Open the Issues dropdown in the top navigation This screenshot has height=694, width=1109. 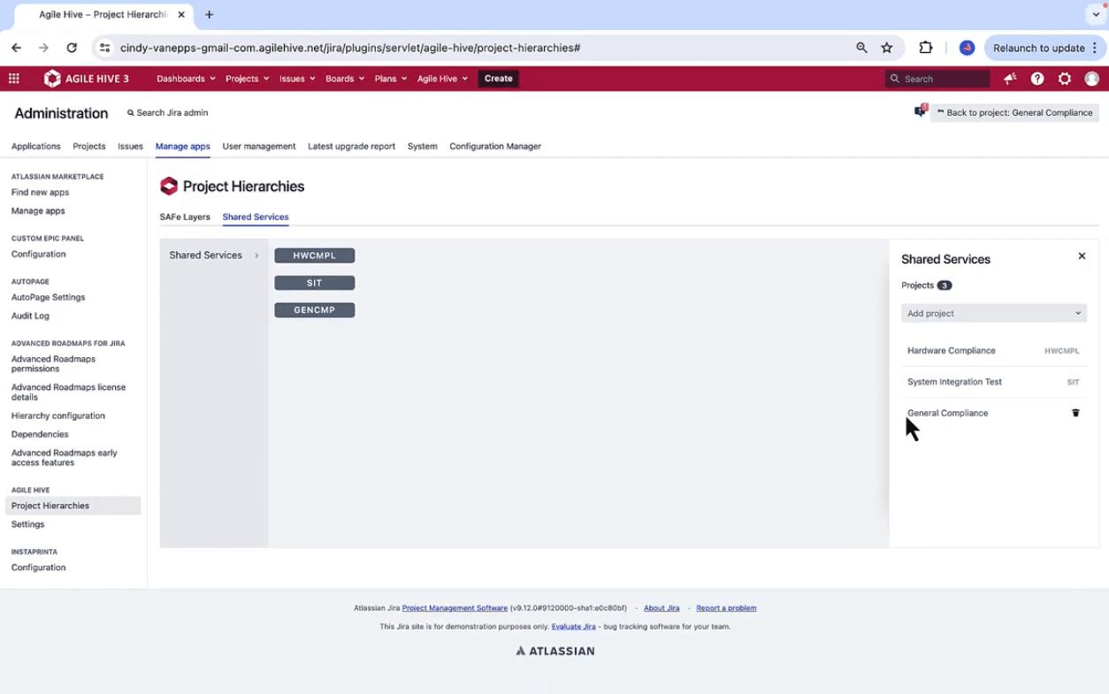297,79
